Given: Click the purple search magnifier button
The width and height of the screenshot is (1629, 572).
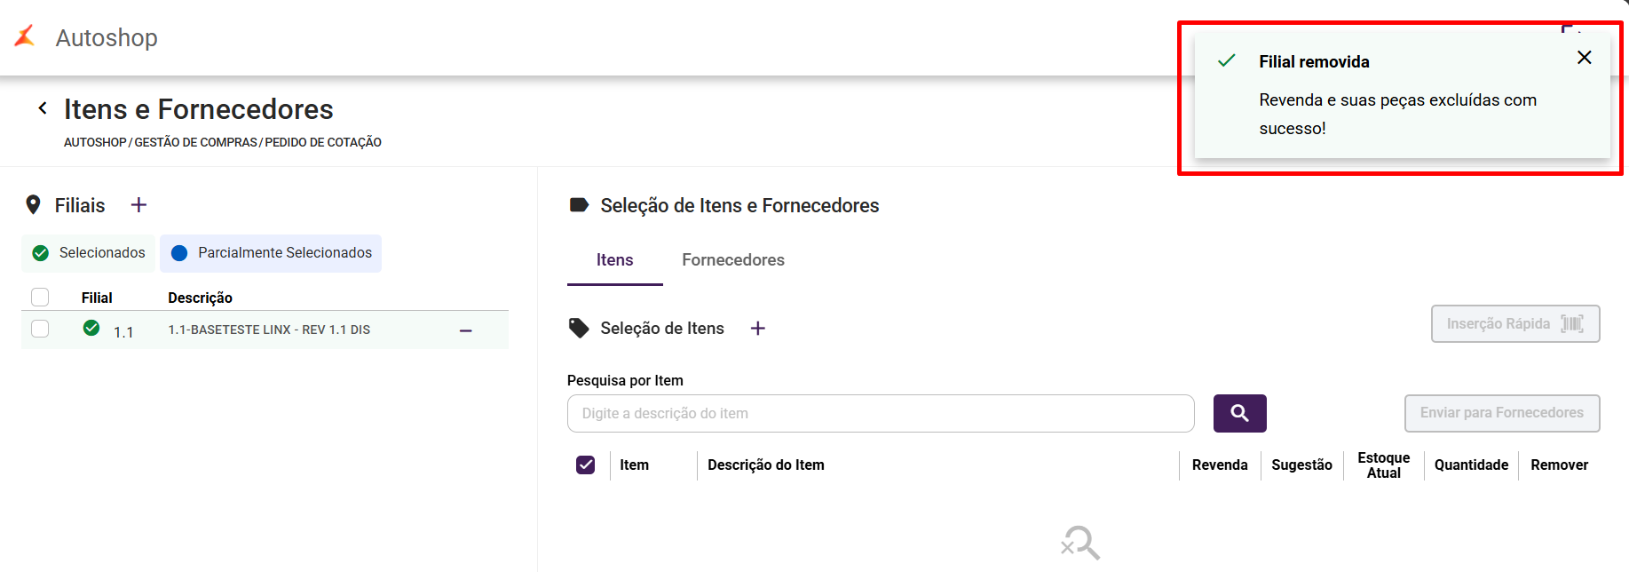Looking at the screenshot, I should 1239,414.
